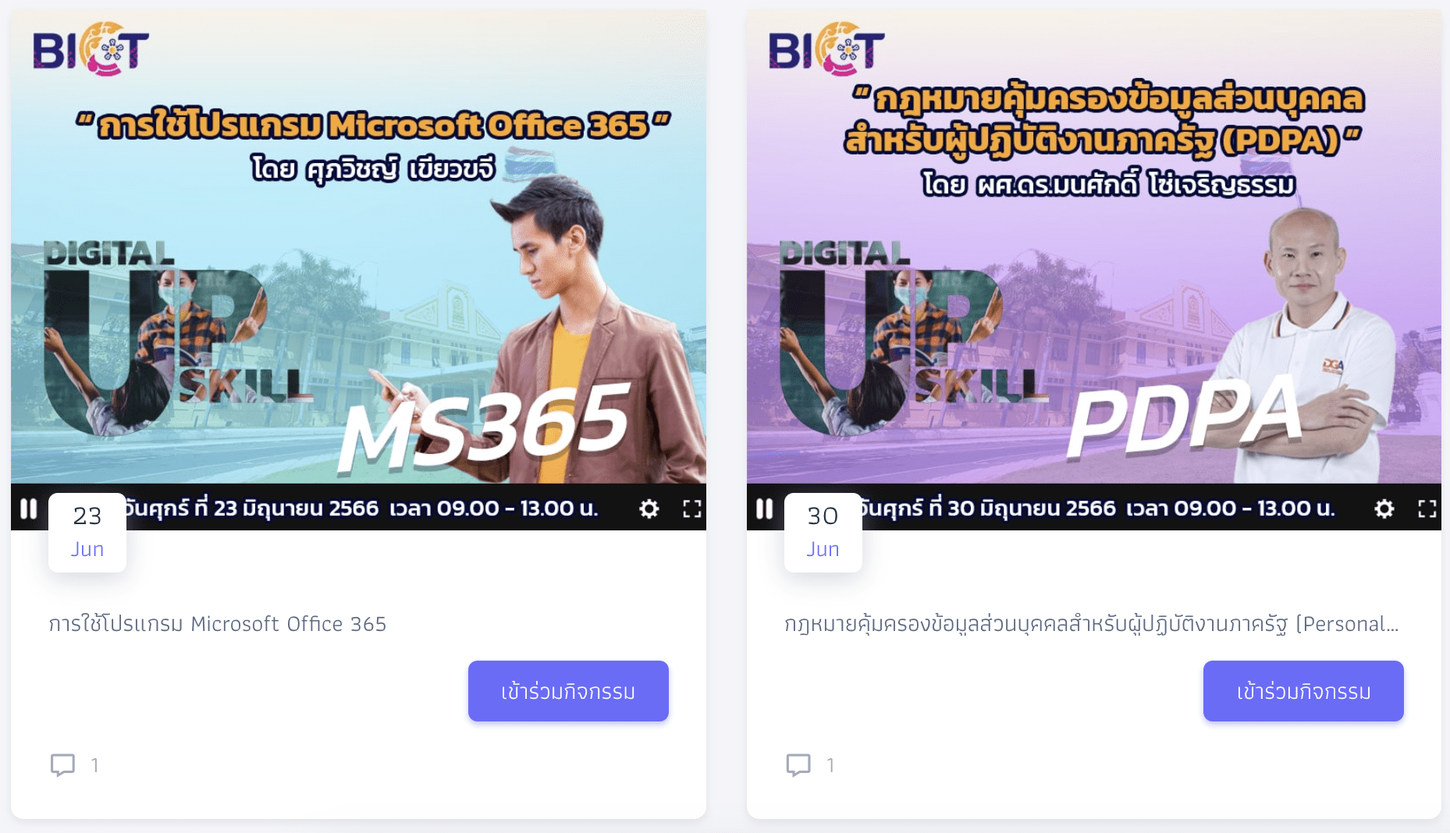Open comments icon on MS365 card
The image size is (1450, 833).
click(x=62, y=765)
